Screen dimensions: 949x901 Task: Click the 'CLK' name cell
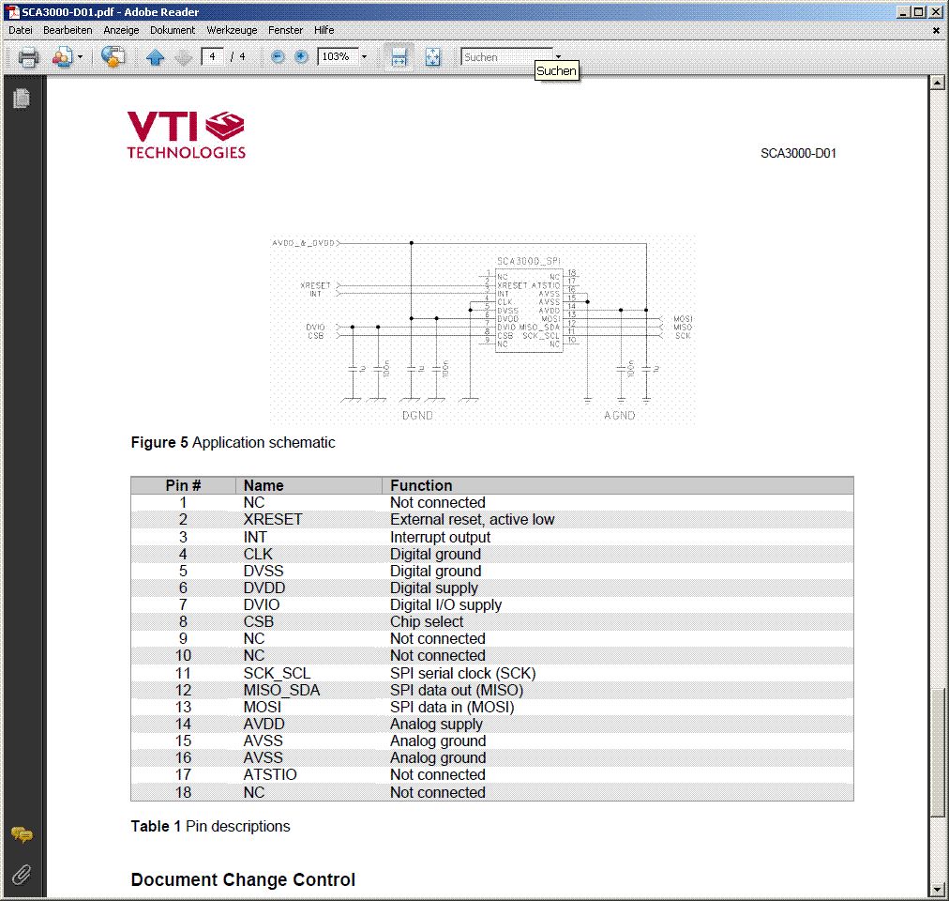point(258,554)
